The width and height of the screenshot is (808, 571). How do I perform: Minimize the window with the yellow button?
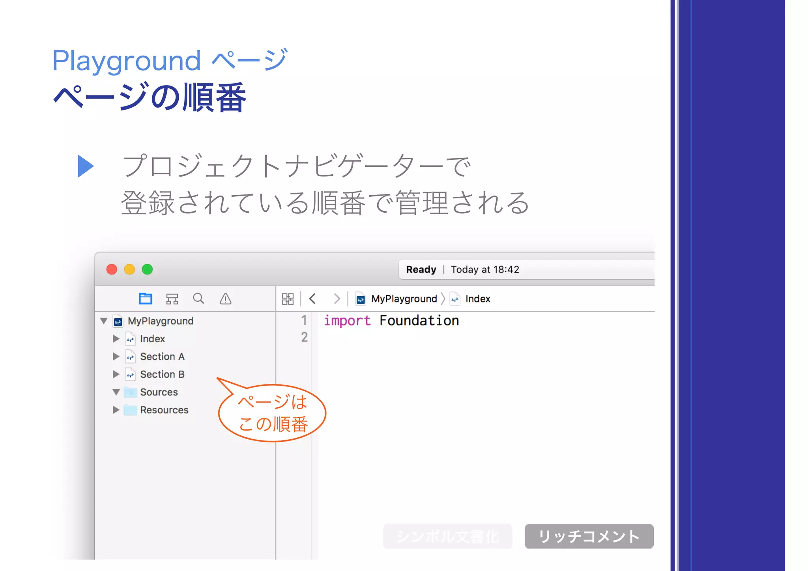click(130, 269)
